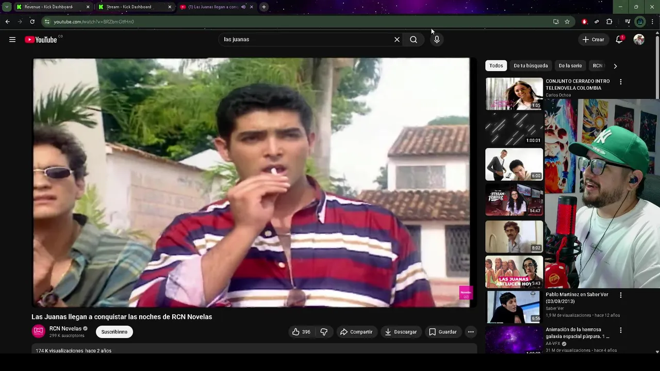Dislike the video with thumbs down
This screenshot has height=371, width=660.
(324, 332)
